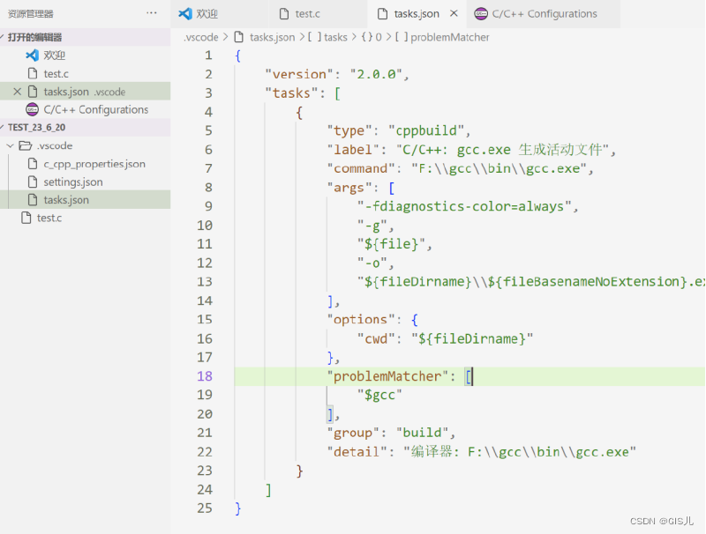Image resolution: width=706 pixels, height=534 pixels.
Task: Click tasks.json breadcrumb segment
Action: click(x=272, y=37)
